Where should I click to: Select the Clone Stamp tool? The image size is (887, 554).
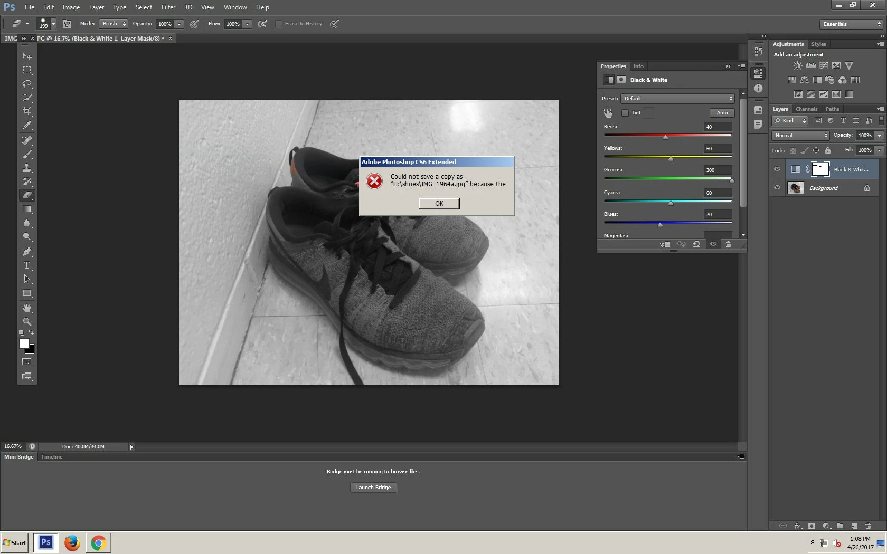pyautogui.click(x=27, y=168)
